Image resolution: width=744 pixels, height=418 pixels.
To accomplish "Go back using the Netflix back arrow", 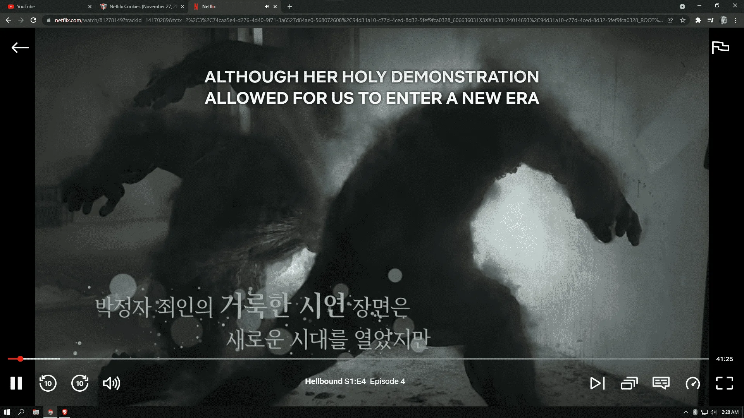I will point(20,48).
